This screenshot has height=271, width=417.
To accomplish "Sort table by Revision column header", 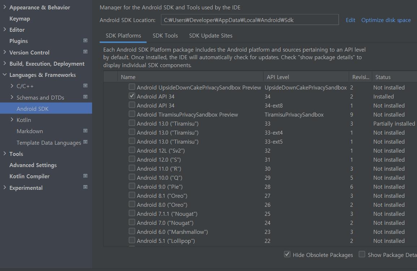I will pos(360,77).
